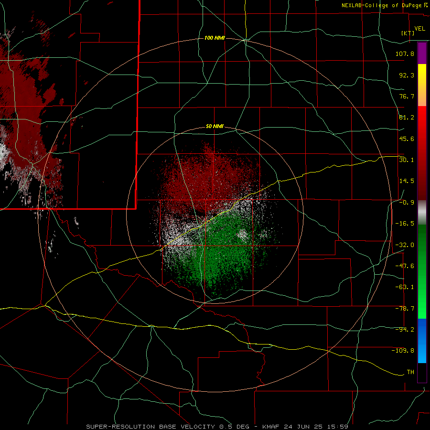The width and height of the screenshot is (430, 430).
Task: Click the 30.1 velocity scale value
Action: click(407, 160)
